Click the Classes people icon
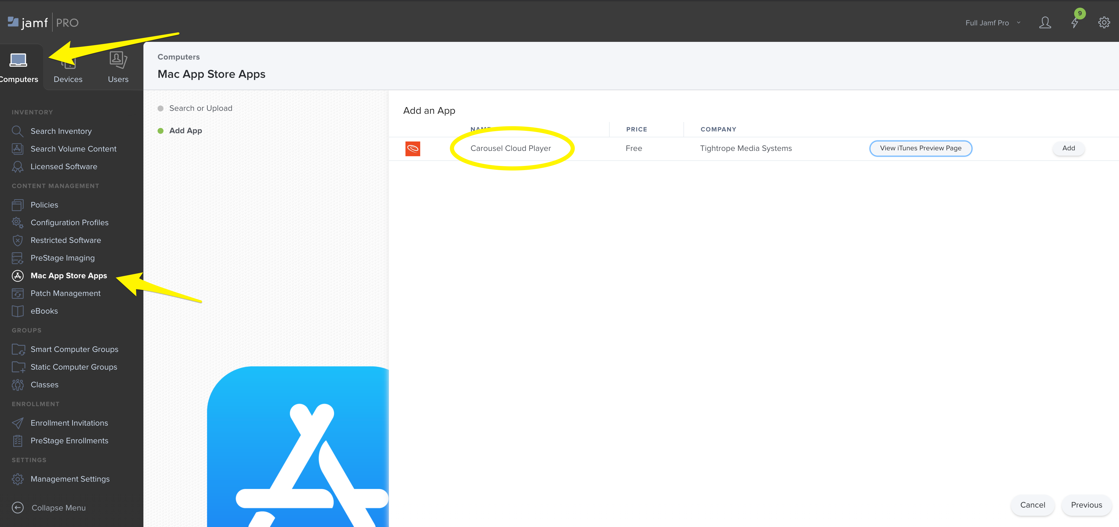The height and width of the screenshot is (527, 1119). [17, 385]
